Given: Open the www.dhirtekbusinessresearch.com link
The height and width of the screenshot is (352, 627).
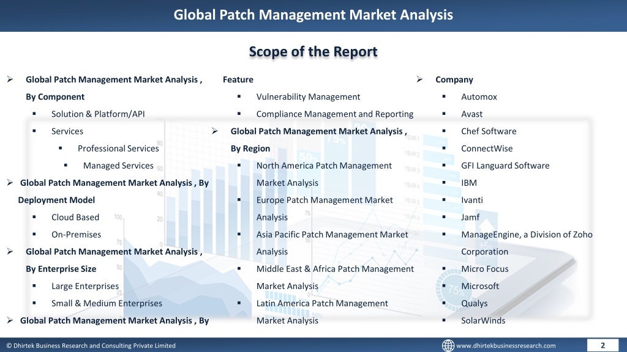Looking at the screenshot, I should tap(506, 346).
